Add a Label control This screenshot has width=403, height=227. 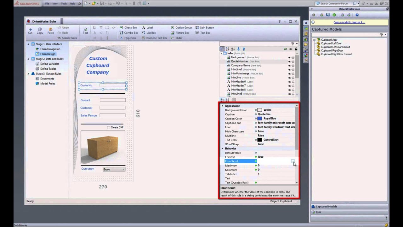tap(147, 28)
